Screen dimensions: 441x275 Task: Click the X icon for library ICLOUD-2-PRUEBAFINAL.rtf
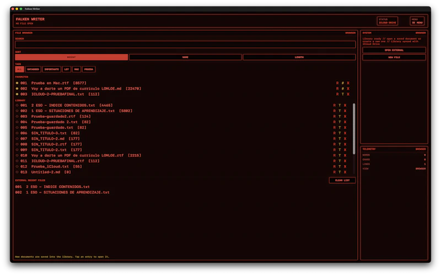point(345,161)
